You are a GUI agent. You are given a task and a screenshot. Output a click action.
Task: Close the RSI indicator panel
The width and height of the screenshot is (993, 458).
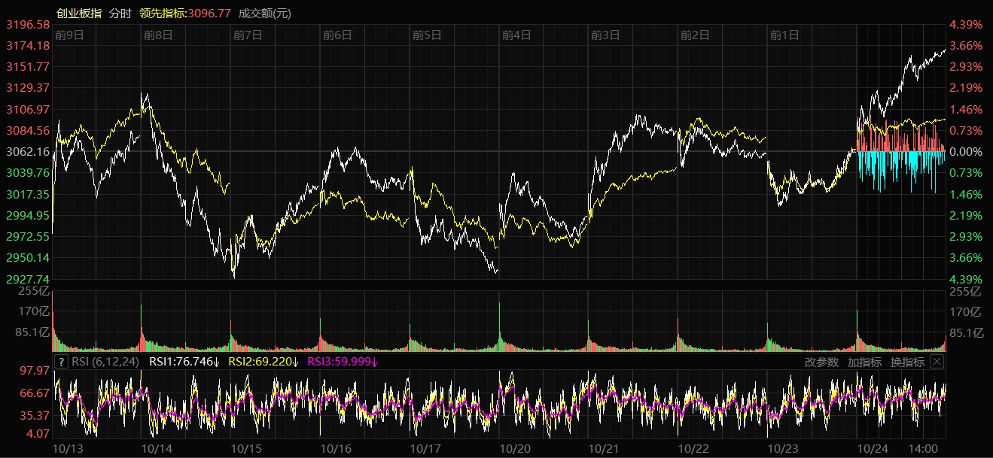point(937,362)
